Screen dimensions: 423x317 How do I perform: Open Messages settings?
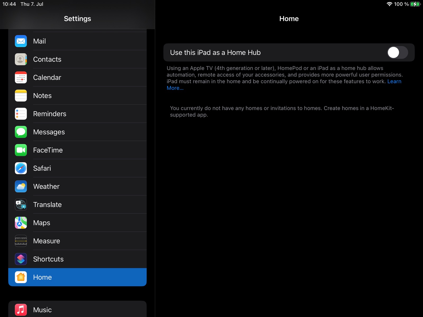pos(77,132)
